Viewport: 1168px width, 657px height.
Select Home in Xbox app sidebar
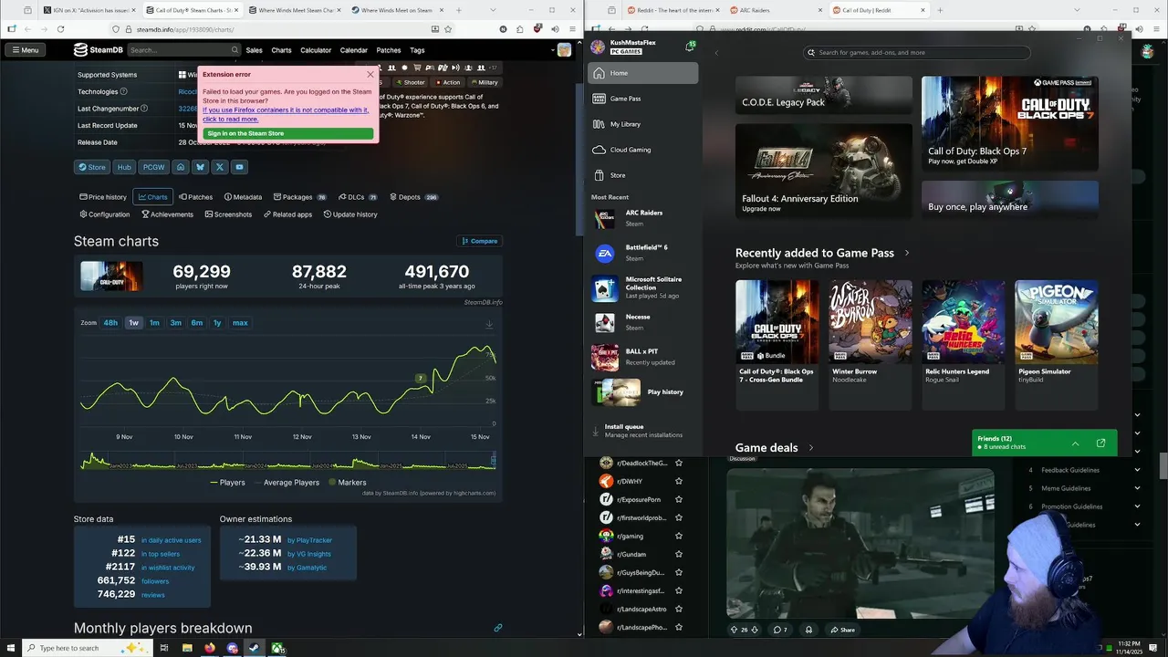[643, 73]
